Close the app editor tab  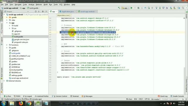pos(56,12)
